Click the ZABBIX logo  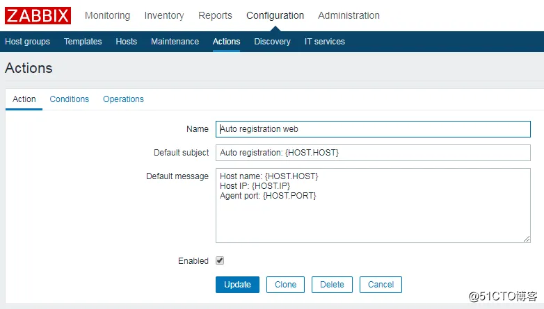[38, 15]
